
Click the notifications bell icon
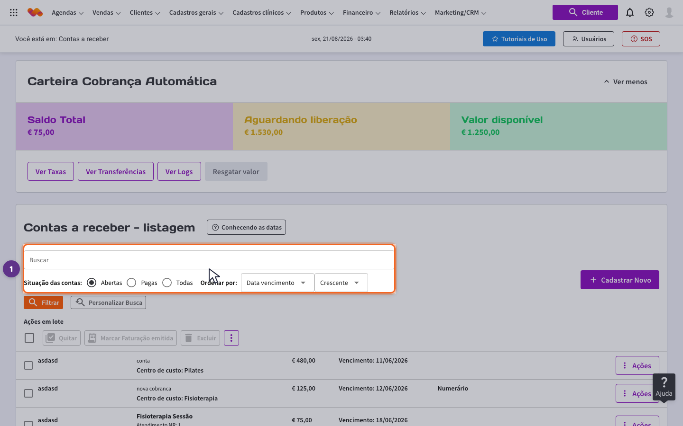[630, 13]
